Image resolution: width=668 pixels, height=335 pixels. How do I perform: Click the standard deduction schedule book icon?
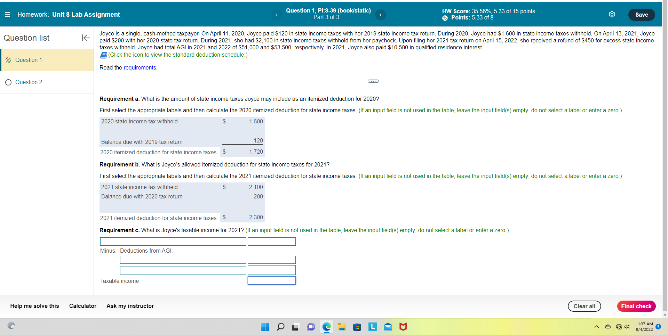coord(103,55)
